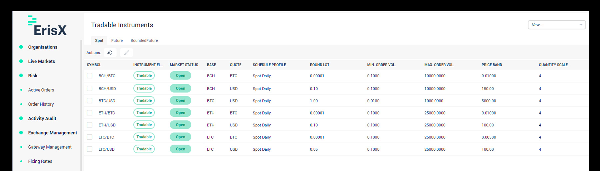600x171 pixels.
Task: Open Exchange Management in the sidebar
Action: [53, 133]
